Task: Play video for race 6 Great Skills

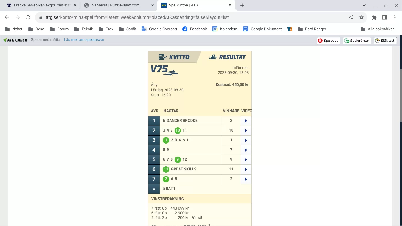Action: tap(246, 169)
